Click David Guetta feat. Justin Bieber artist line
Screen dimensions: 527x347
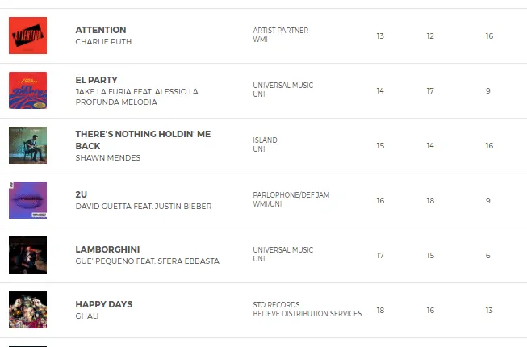[x=143, y=207]
